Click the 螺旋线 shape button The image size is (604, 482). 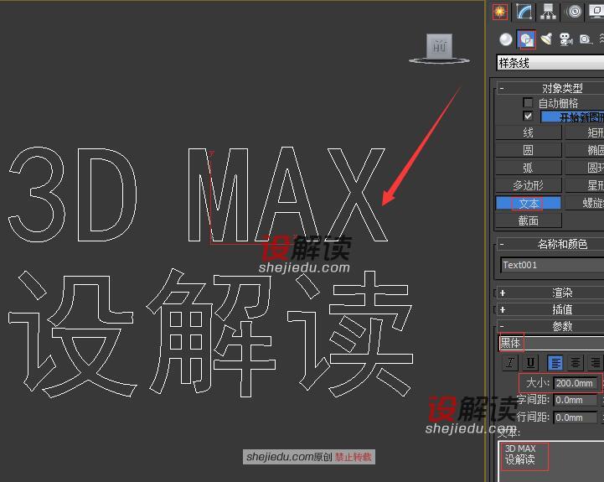coord(584,203)
